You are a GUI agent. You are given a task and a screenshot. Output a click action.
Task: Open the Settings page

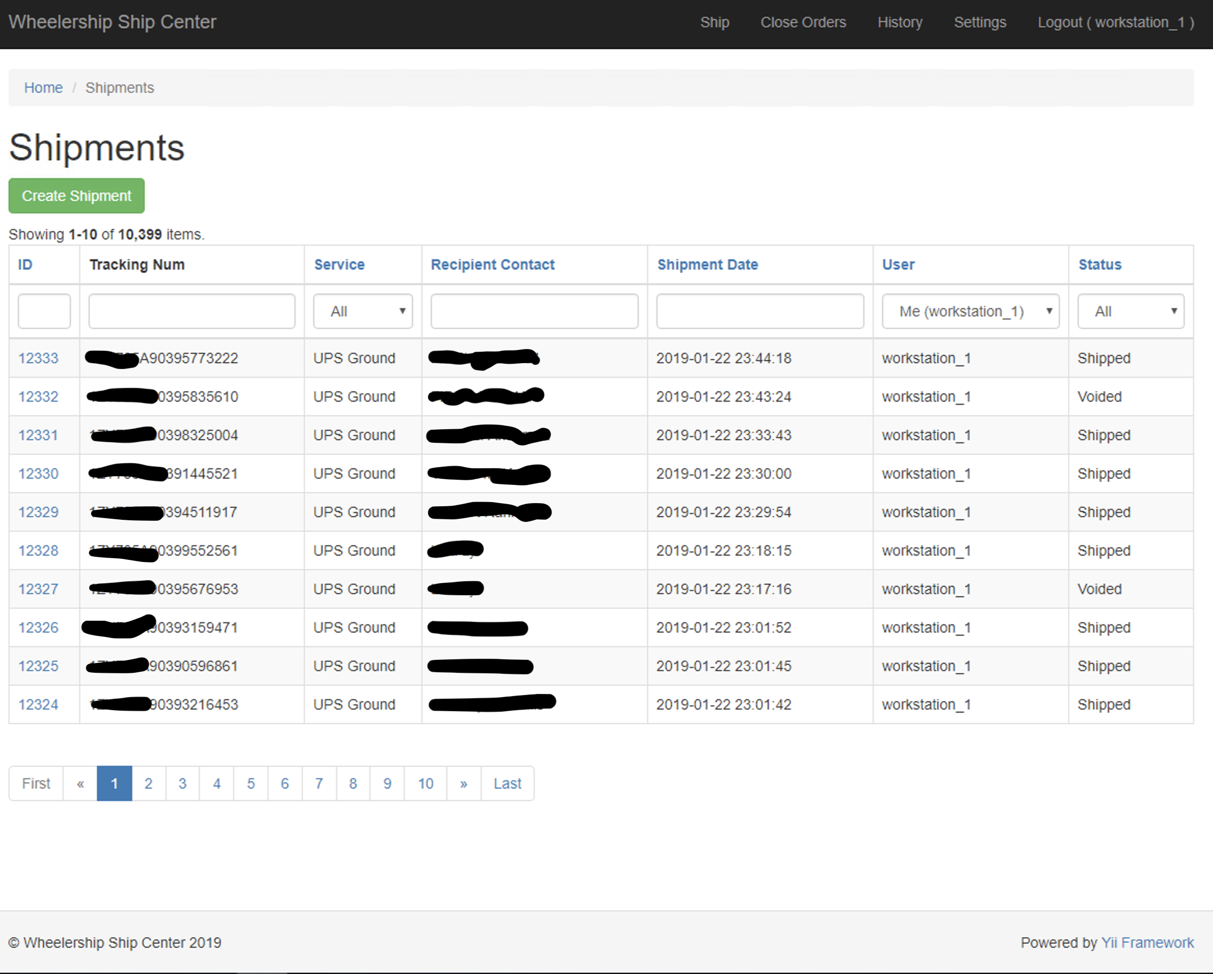980,22
